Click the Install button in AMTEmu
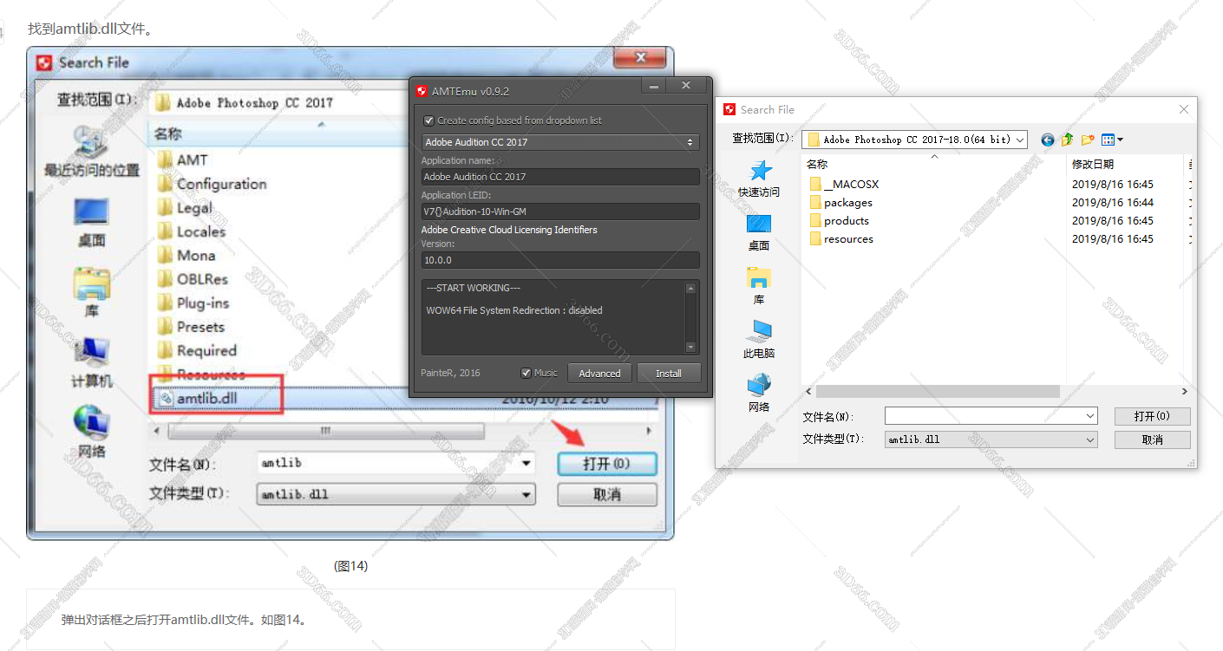Screen dimensions: 1223x651 pos(669,374)
